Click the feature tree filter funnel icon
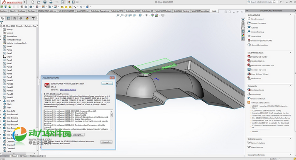The height and width of the screenshot is (160, 296). (2, 22)
